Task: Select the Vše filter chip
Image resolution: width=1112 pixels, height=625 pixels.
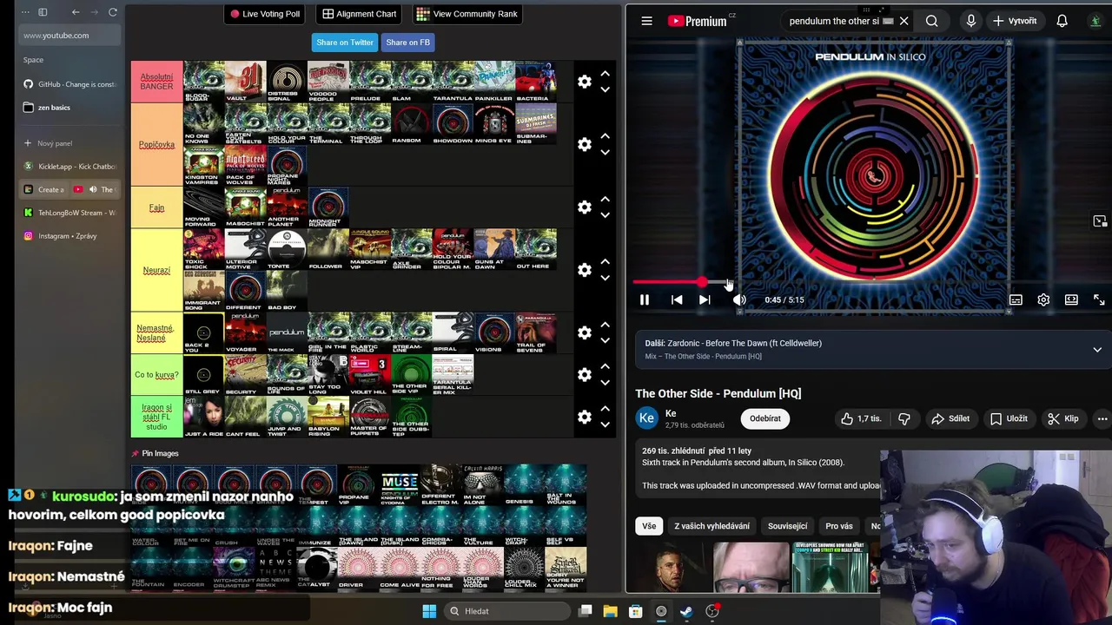Action: (x=649, y=526)
